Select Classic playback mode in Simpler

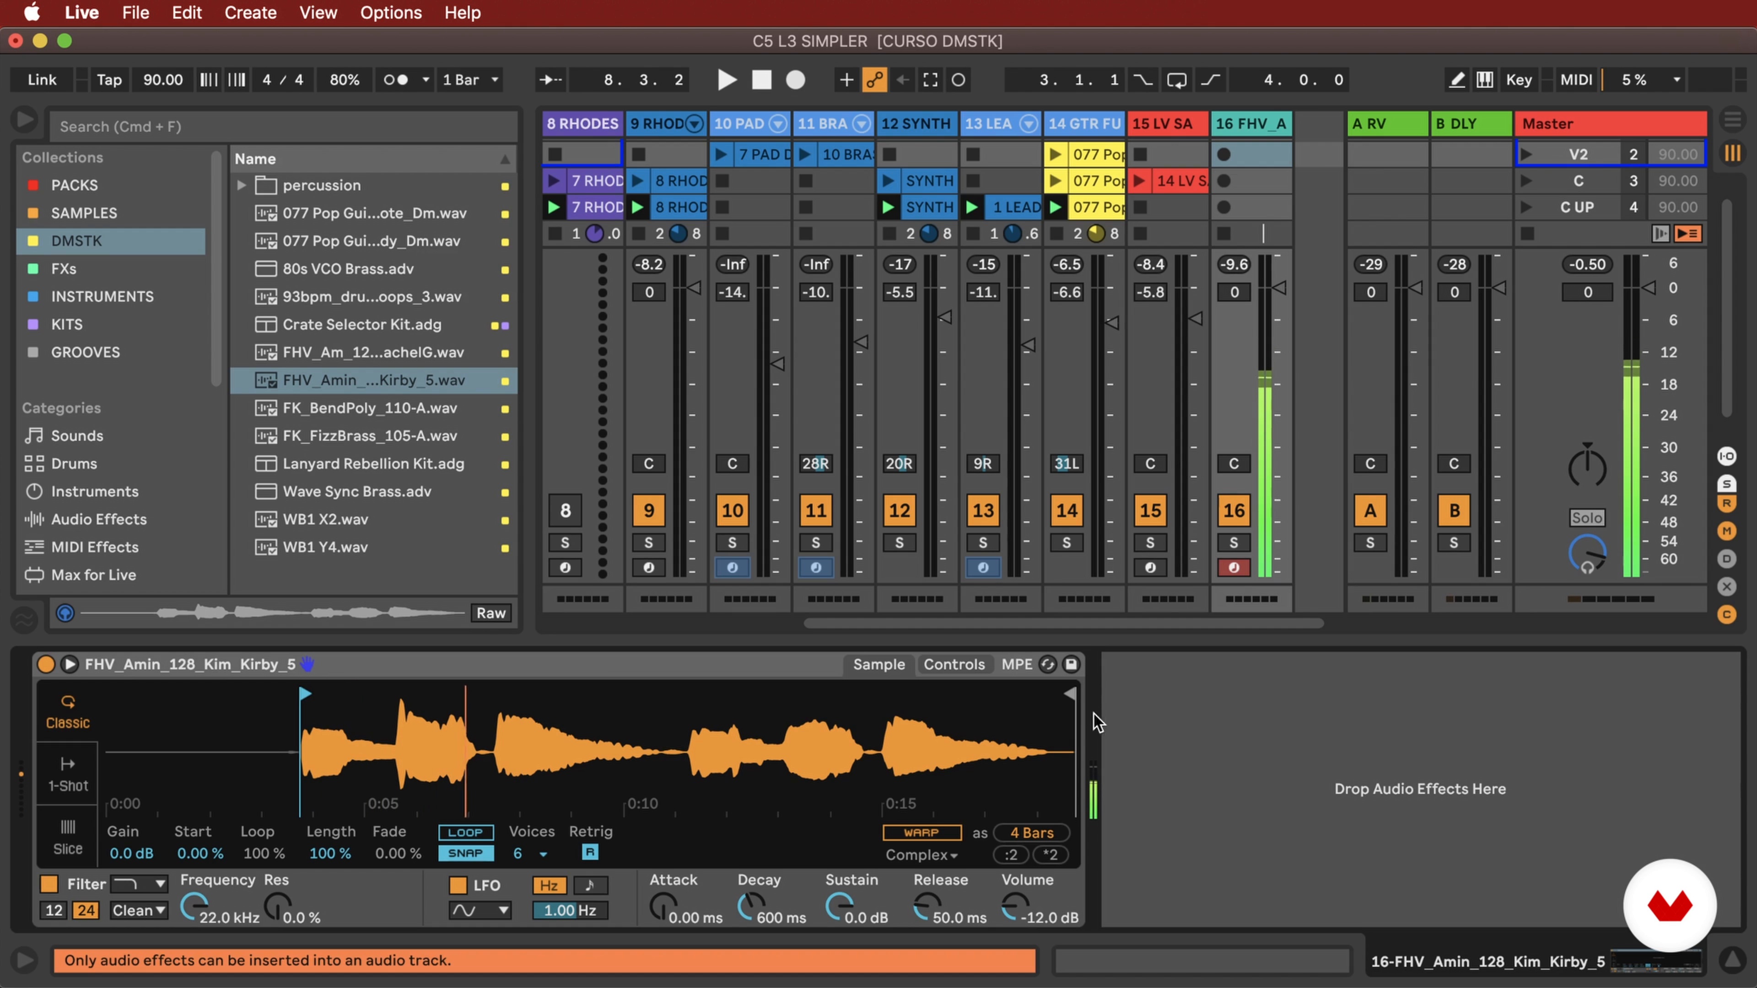pyautogui.click(x=68, y=712)
